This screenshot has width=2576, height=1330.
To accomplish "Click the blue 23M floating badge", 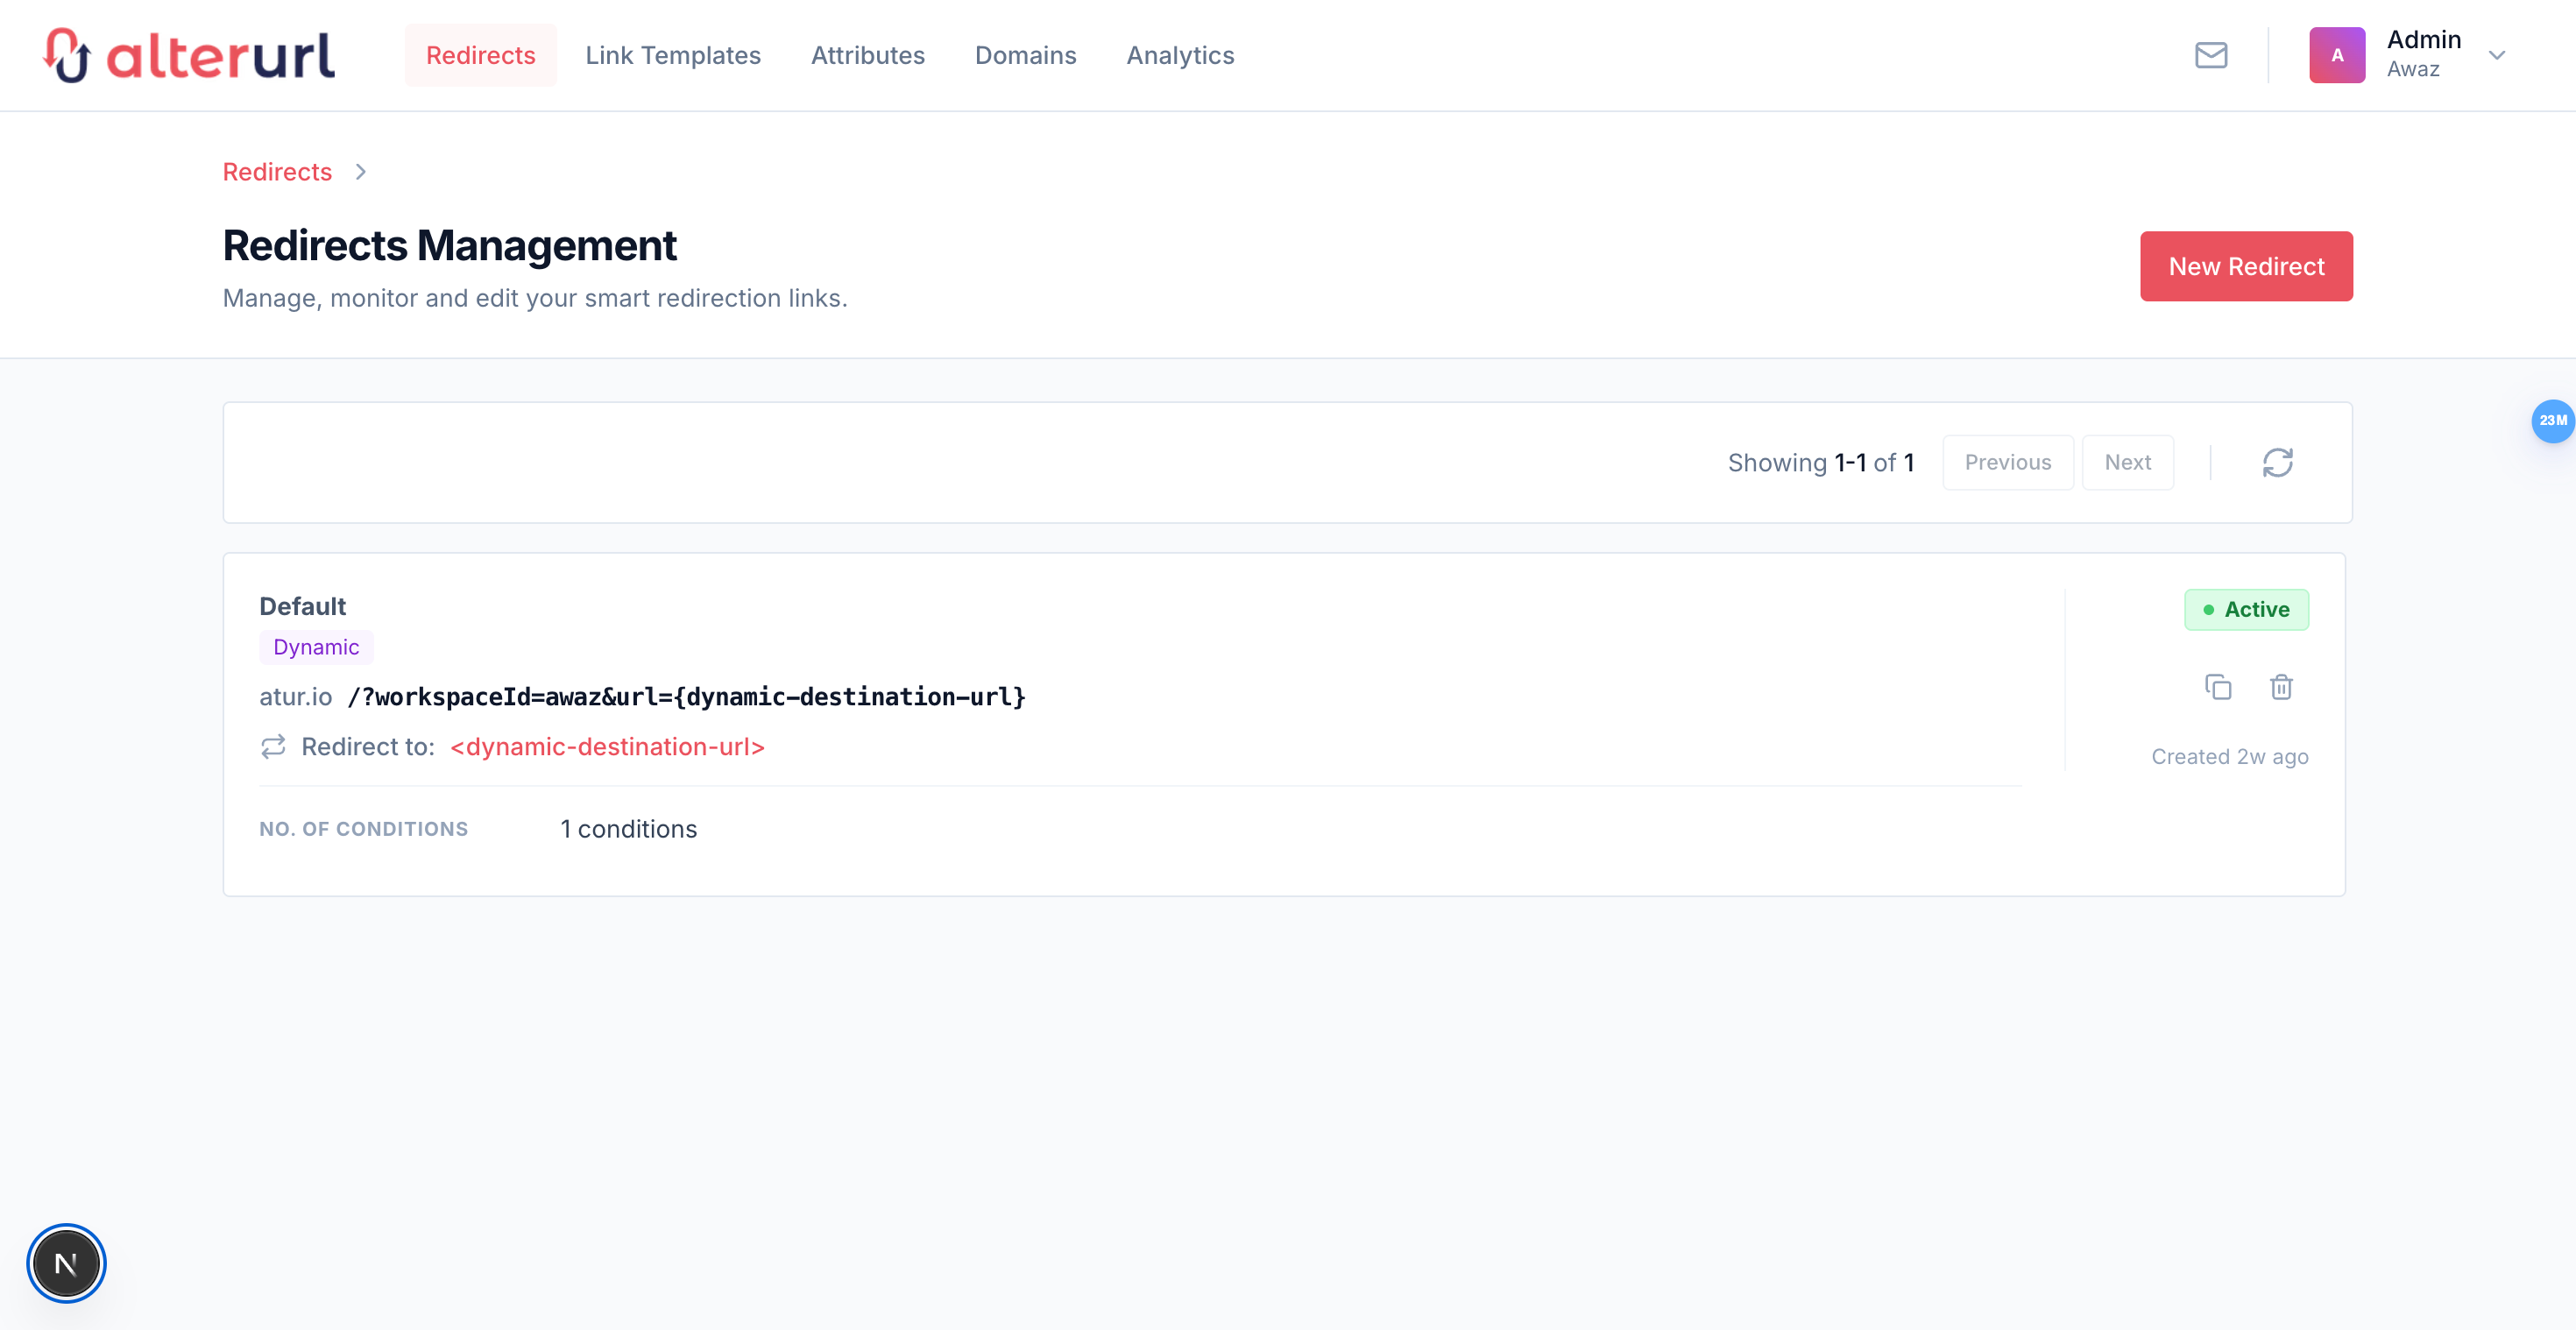I will 2552,421.
